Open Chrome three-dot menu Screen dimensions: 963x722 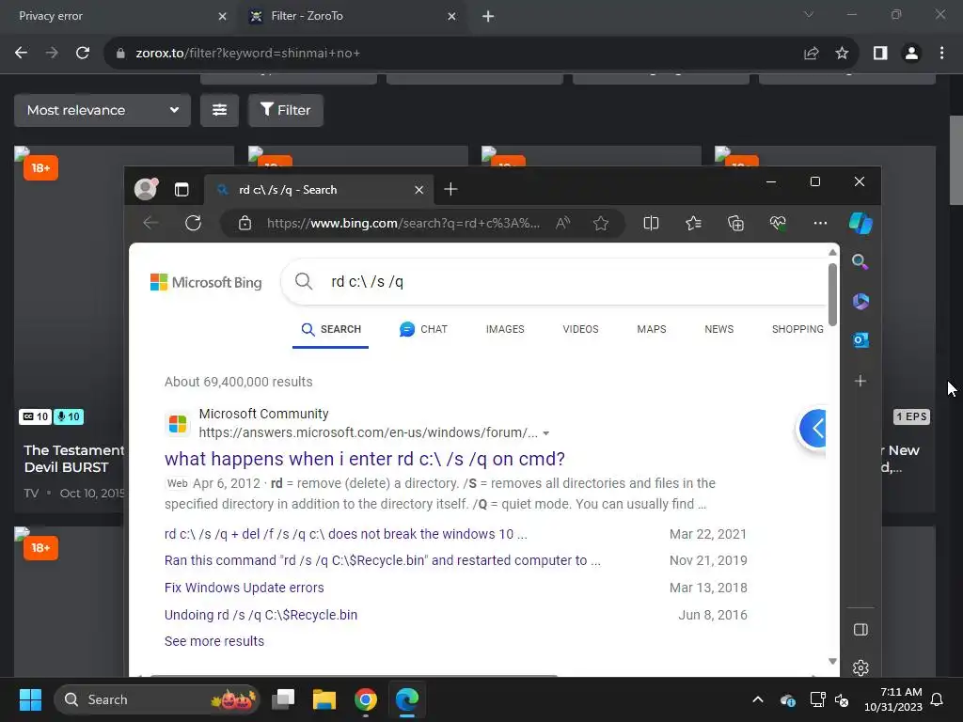click(x=942, y=54)
